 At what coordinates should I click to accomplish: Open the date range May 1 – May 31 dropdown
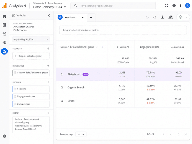tap(31, 39)
